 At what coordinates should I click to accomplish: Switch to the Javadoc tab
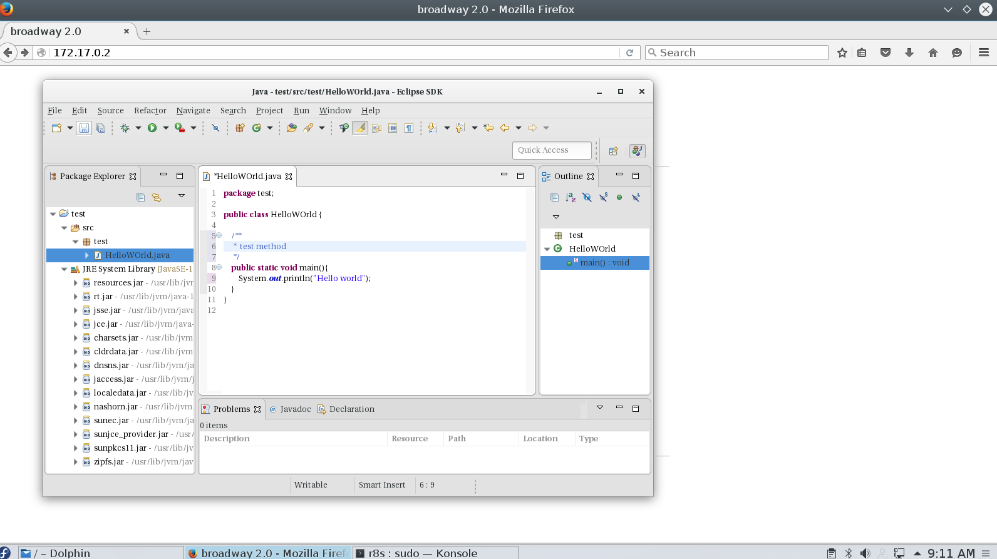click(290, 409)
